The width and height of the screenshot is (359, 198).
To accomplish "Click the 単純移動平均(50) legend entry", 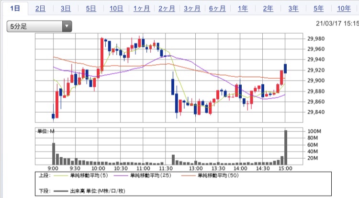I will point(218,175).
